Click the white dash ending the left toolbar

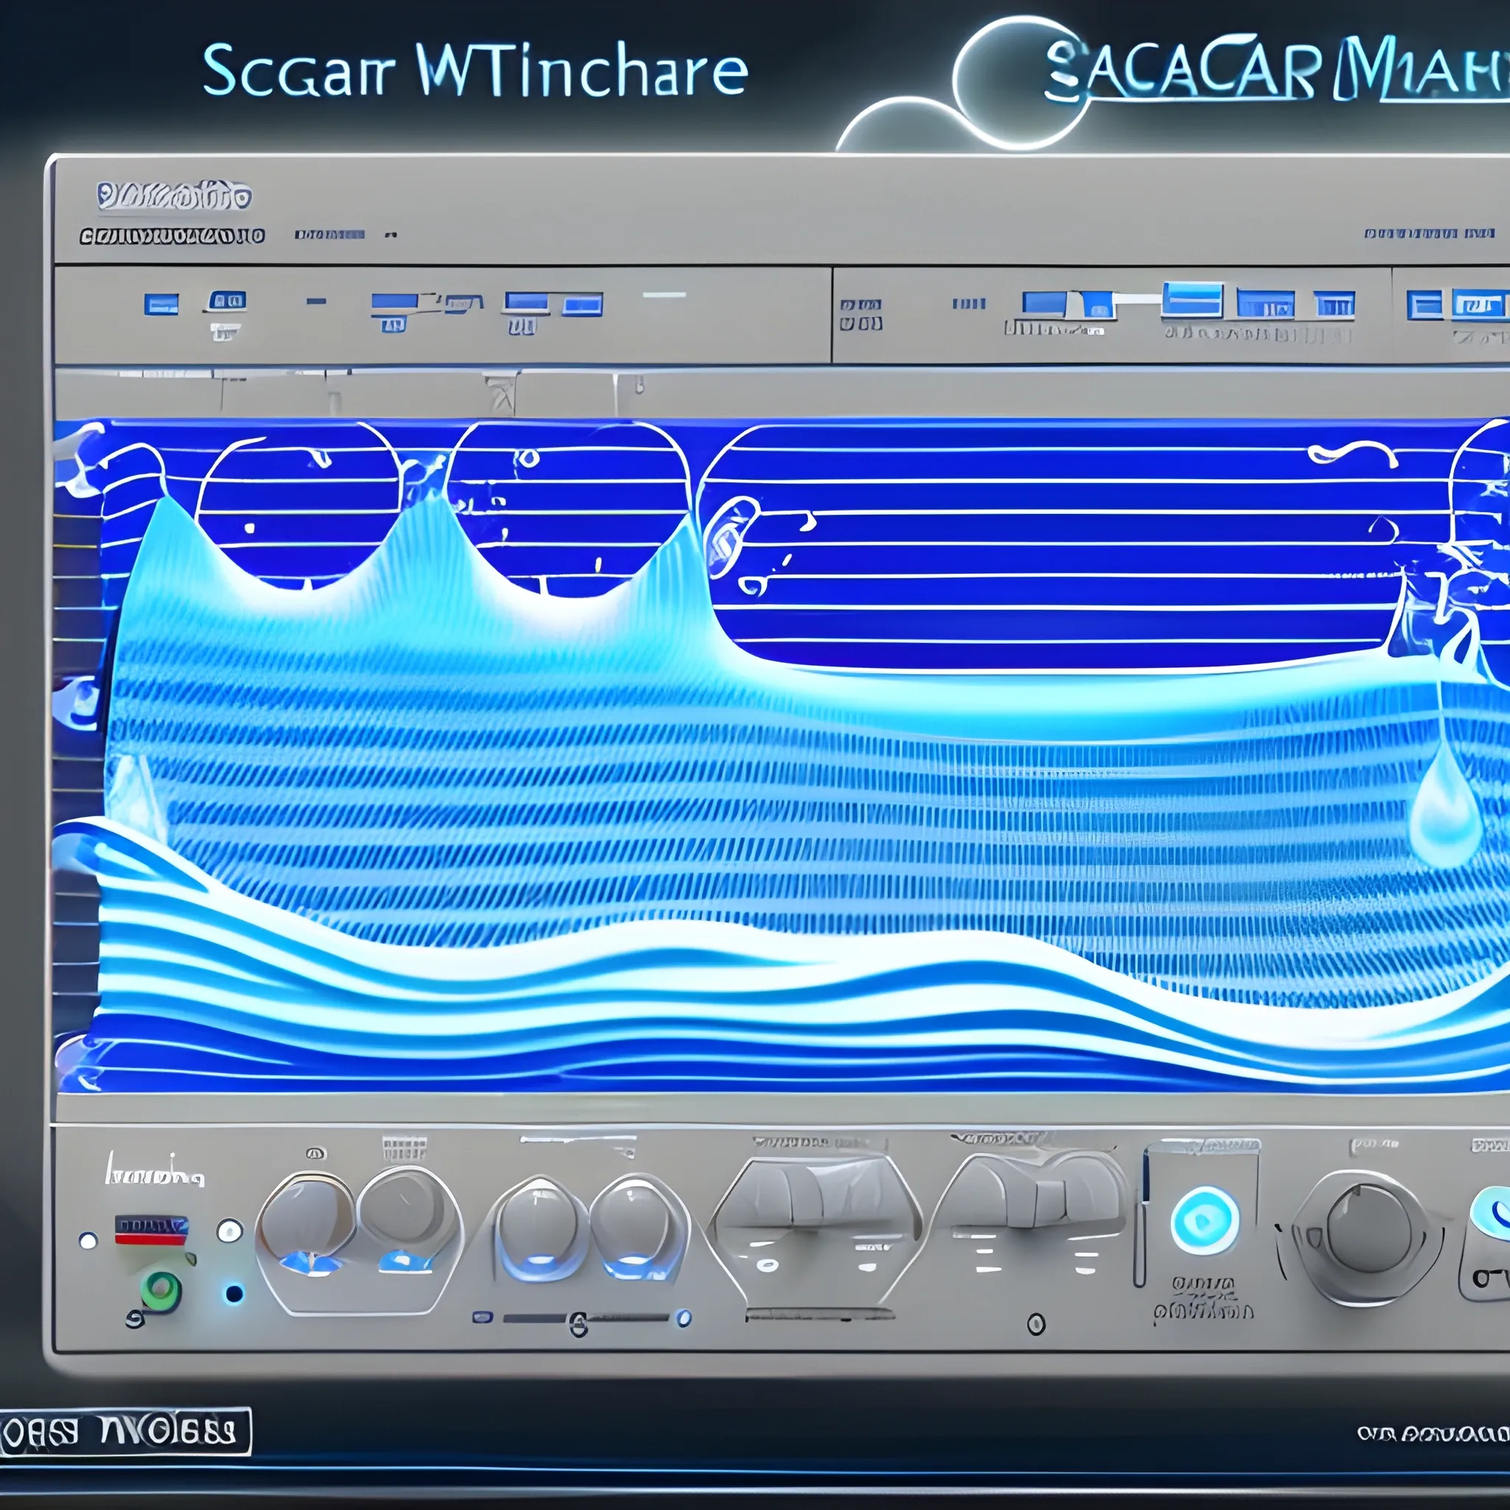[664, 296]
